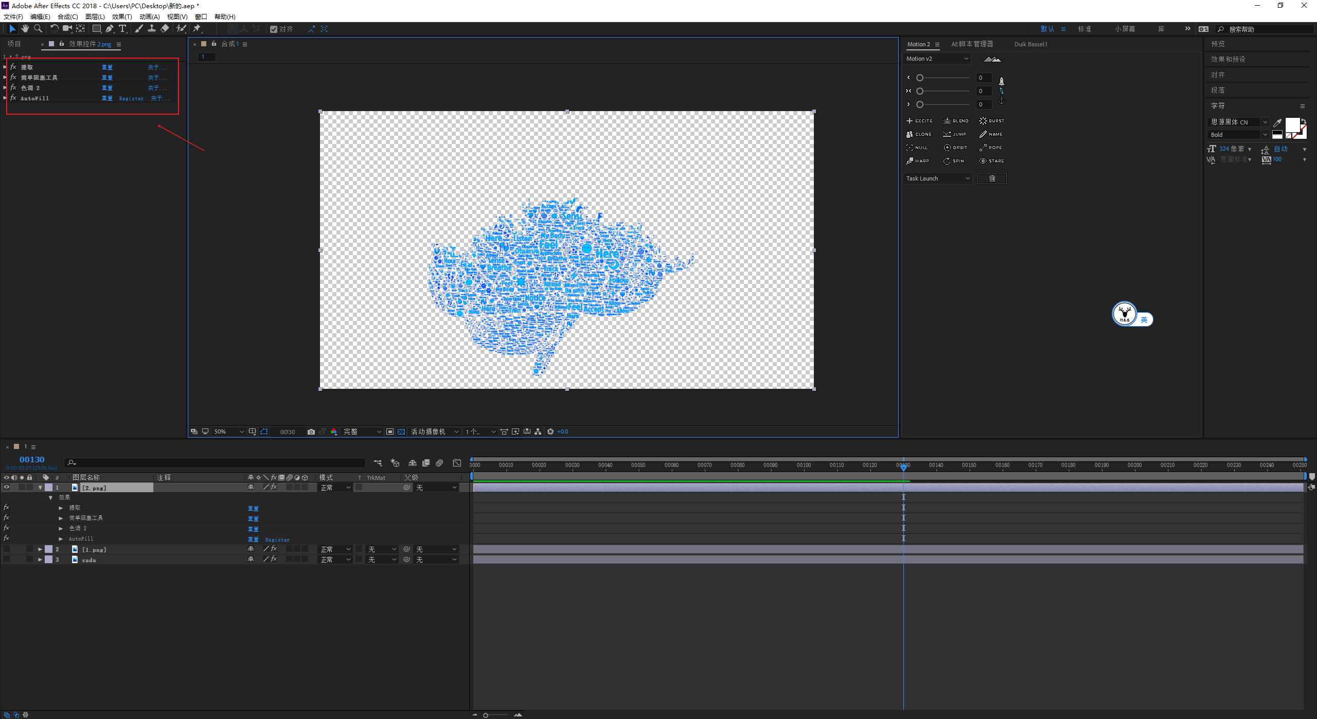Screen dimensions: 1317x719
Task: Expand 提取 effect in effect controls
Action: point(5,67)
